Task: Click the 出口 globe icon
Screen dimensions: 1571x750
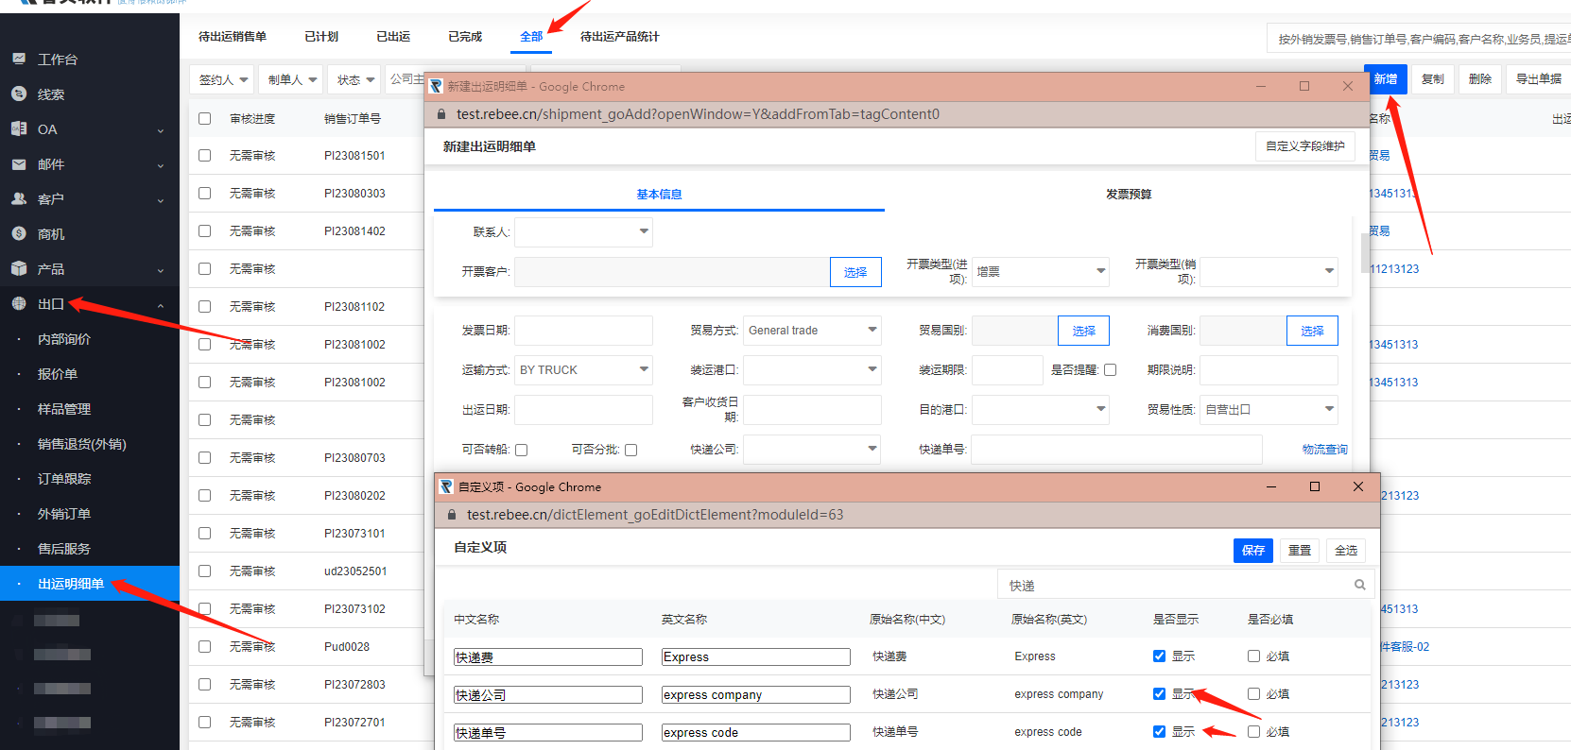Action: [19, 303]
